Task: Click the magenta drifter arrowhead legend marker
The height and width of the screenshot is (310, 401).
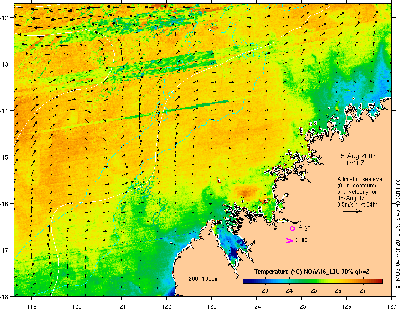Action: 289,240
